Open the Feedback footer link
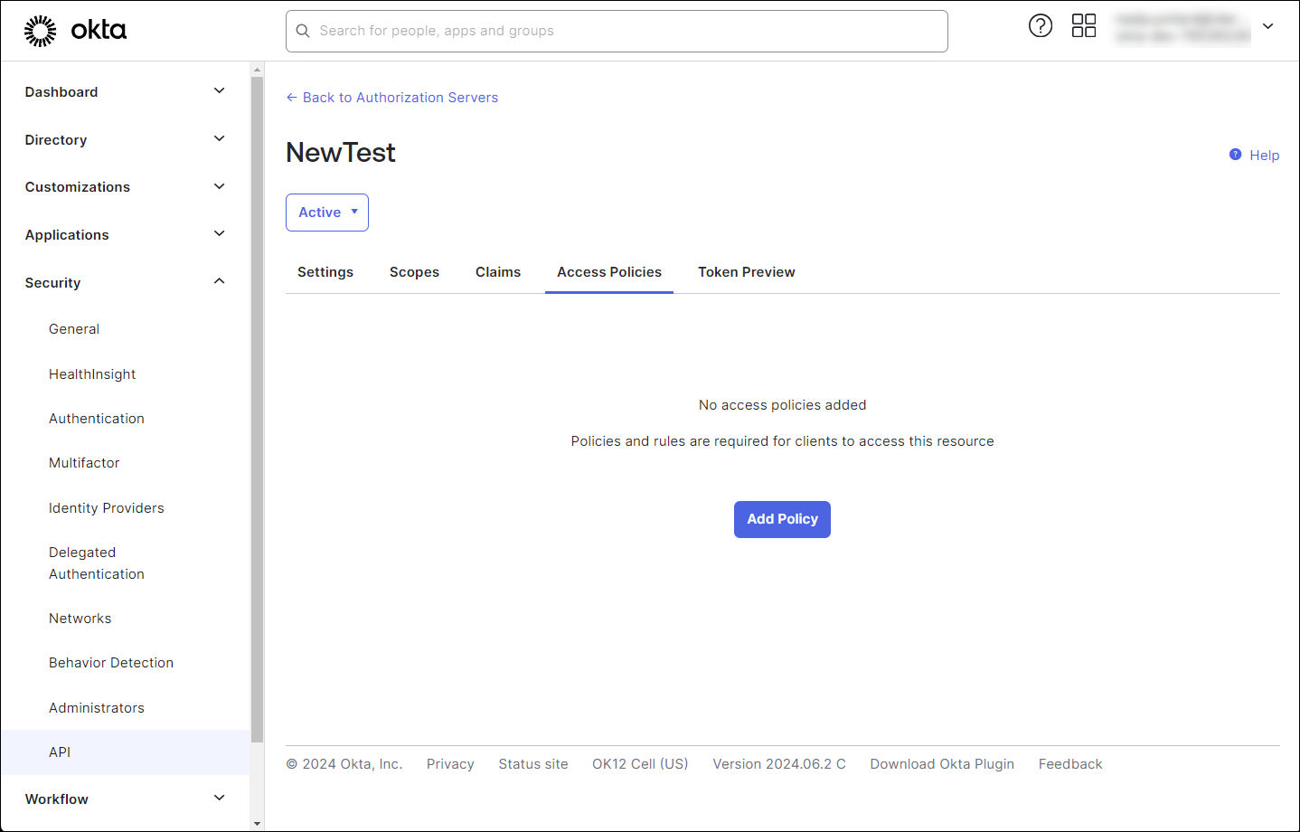 [1070, 764]
